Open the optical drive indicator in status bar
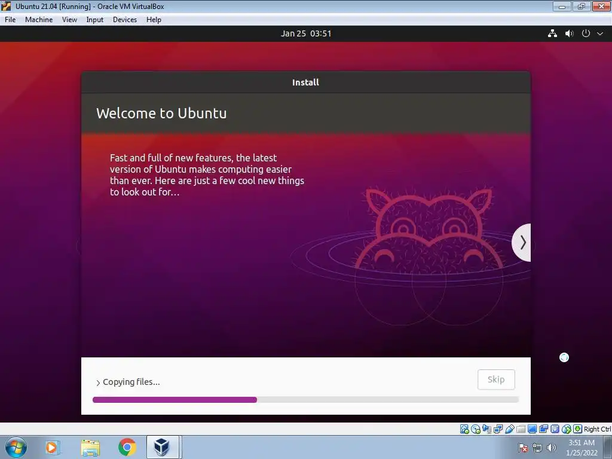The height and width of the screenshot is (459, 612). tap(475, 429)
